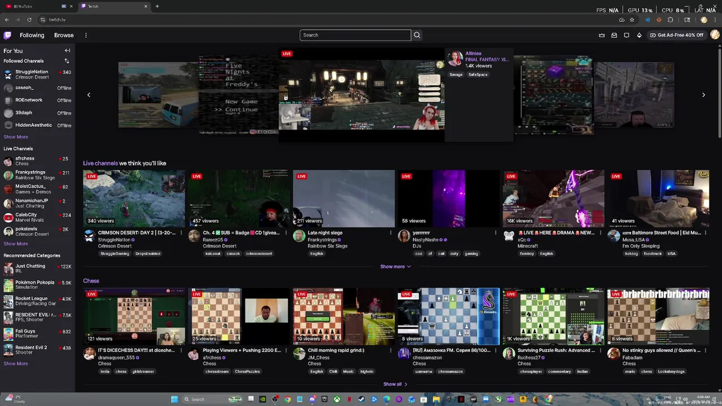722x406 pixels.
Task: Click the DropsEnabled tag
Action: pyautogui.click(x=148, y=254)
